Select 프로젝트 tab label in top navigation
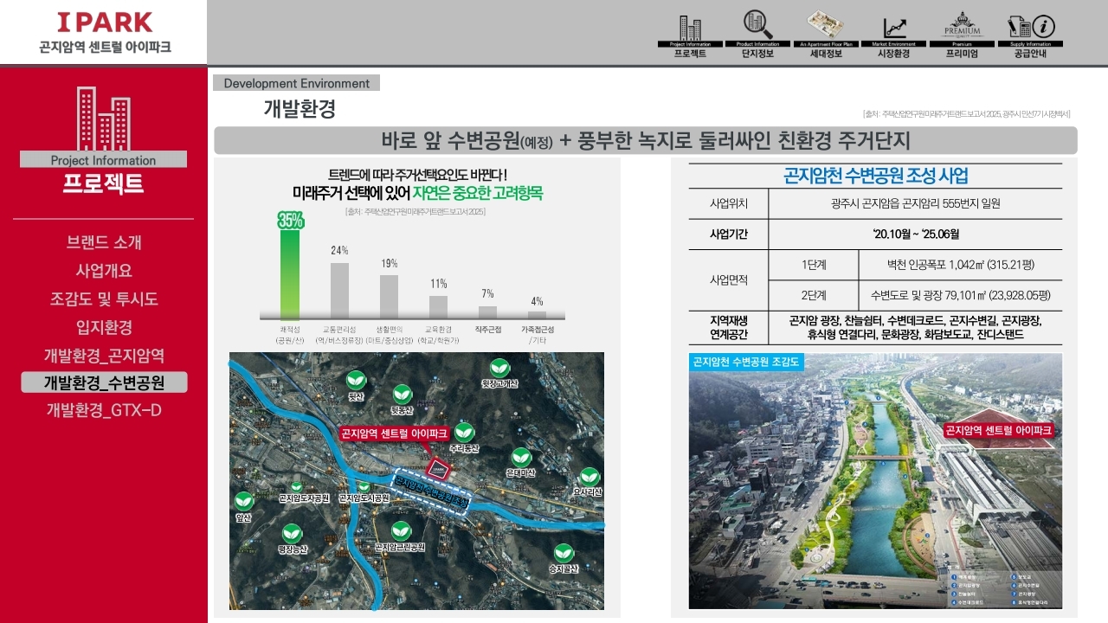The image size is (1108, 623). (690, 53)
